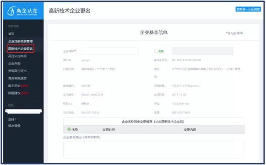This screenshot has width=266, height=165.
Task: Click the 企业更名原因 text area
Action: click(154, 150)
